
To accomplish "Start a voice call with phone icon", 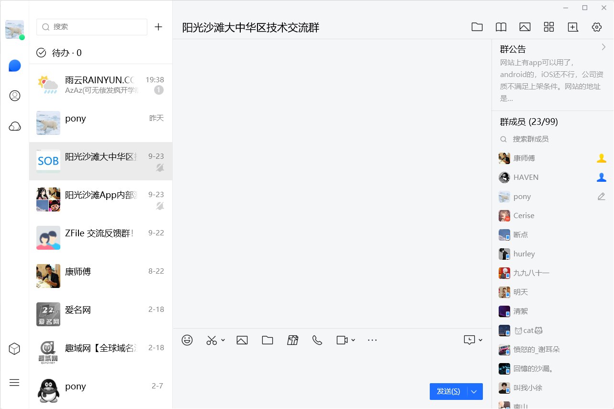I will [317, 340].
